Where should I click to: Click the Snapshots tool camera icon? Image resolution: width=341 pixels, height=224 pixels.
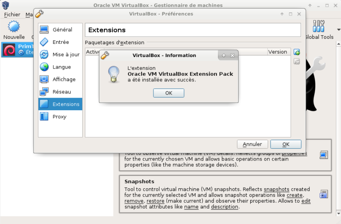coord(324,194)
